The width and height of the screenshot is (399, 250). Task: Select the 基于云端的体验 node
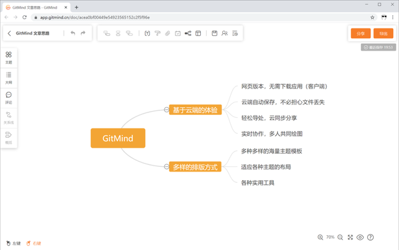point(196,110)
